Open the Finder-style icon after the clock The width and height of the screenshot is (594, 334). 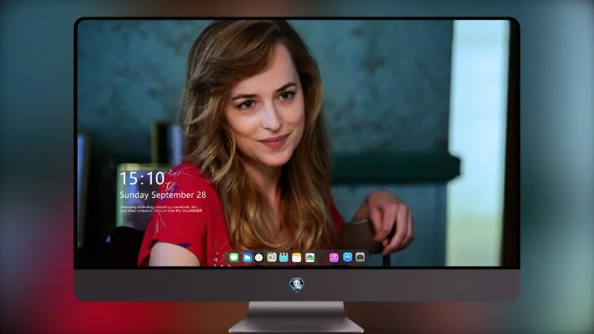tap(271, 257)
